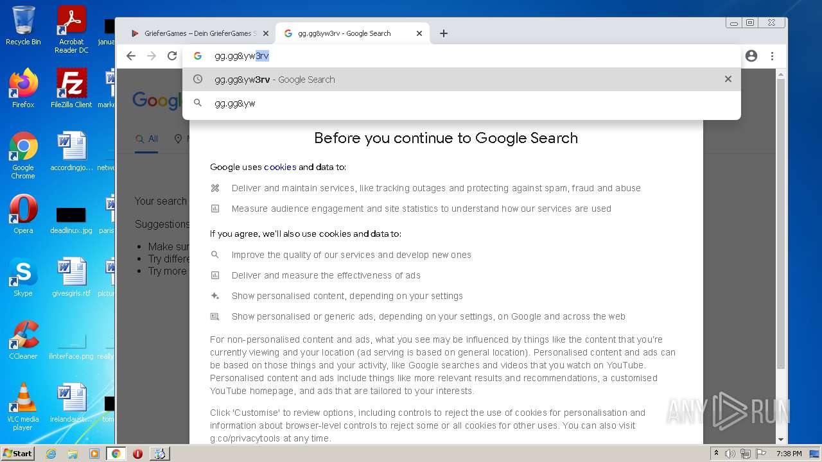This screenshot has width=822, height=462.
Task: Click the All search results tab
Action: 146,139
